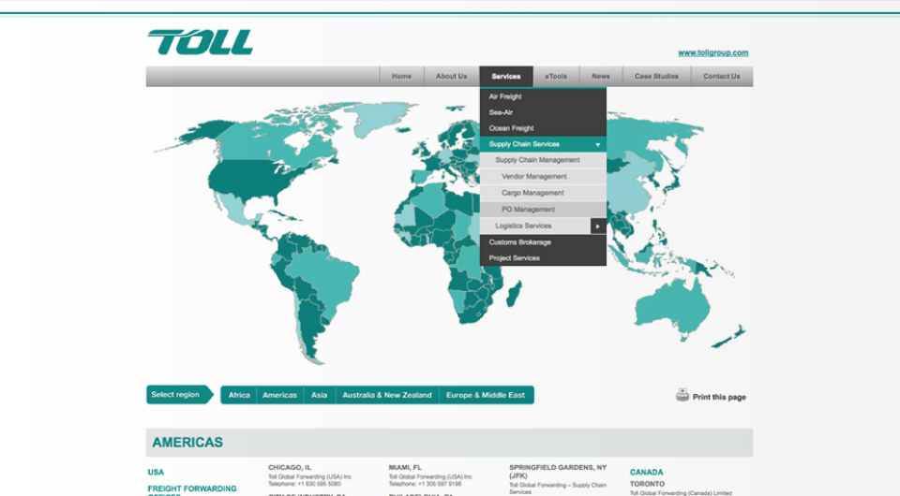Choose Customs Brokerage from the menu
Screen dimensions: 900x496
pos(543,242)
